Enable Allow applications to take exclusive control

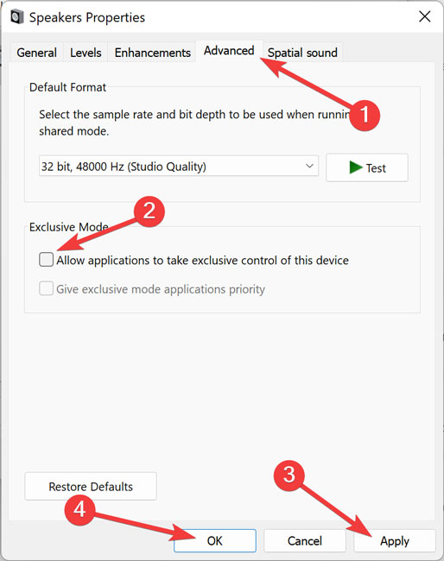[46, 260]
